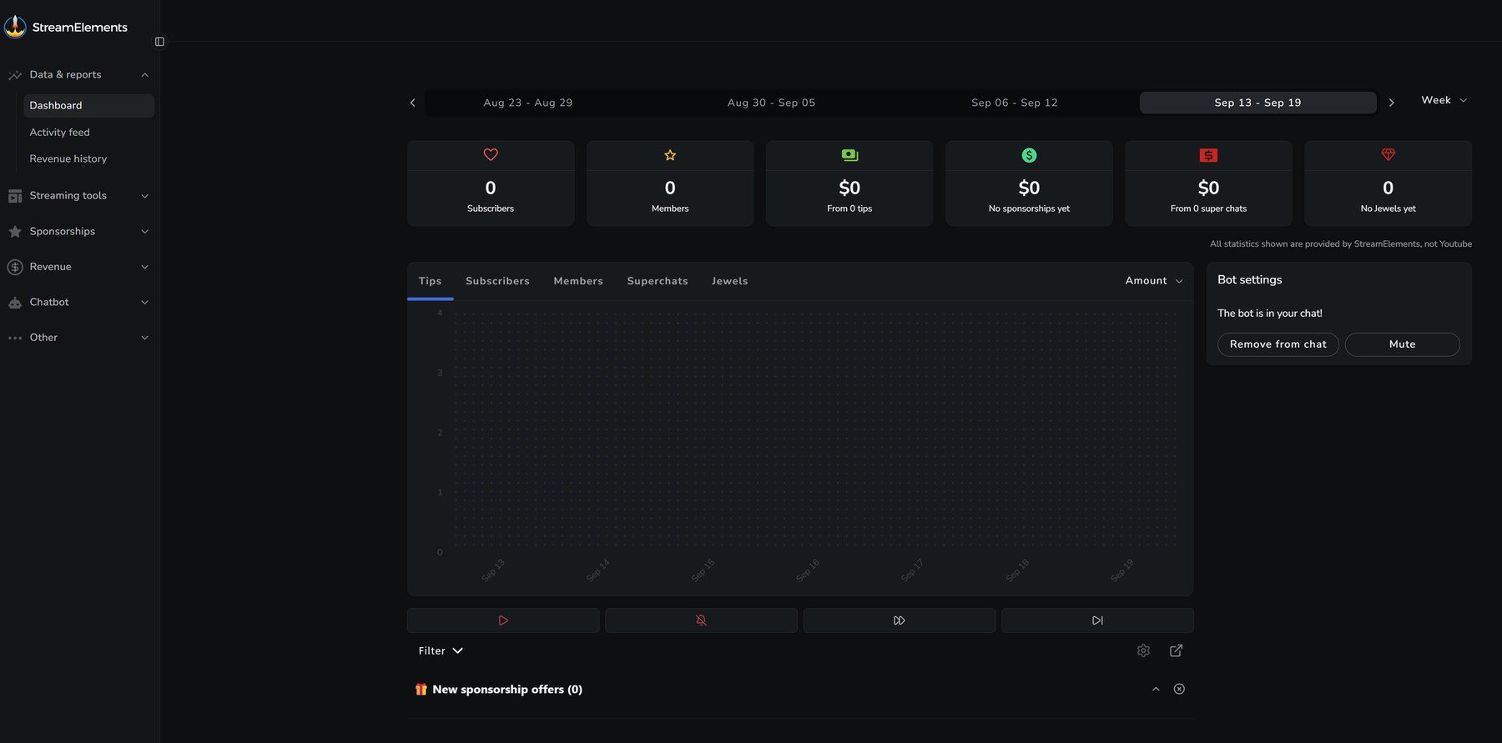Select the Sep 06 - Sep 12 range
1502x743 pixels.
tap(1015, 103)
